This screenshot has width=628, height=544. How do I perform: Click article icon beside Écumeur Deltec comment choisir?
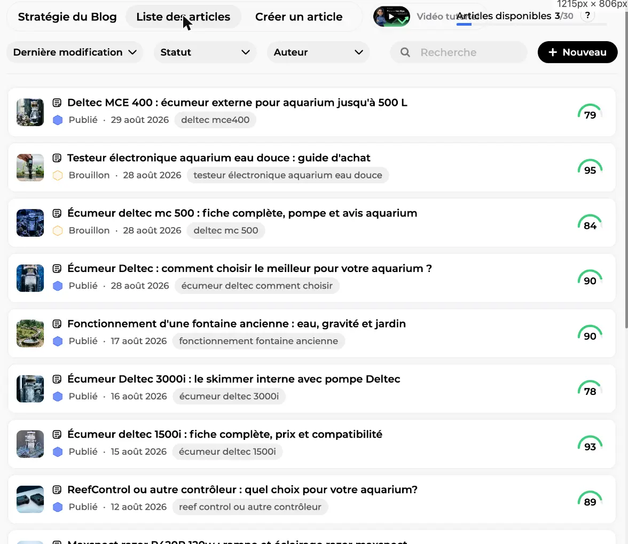point(57,269)
